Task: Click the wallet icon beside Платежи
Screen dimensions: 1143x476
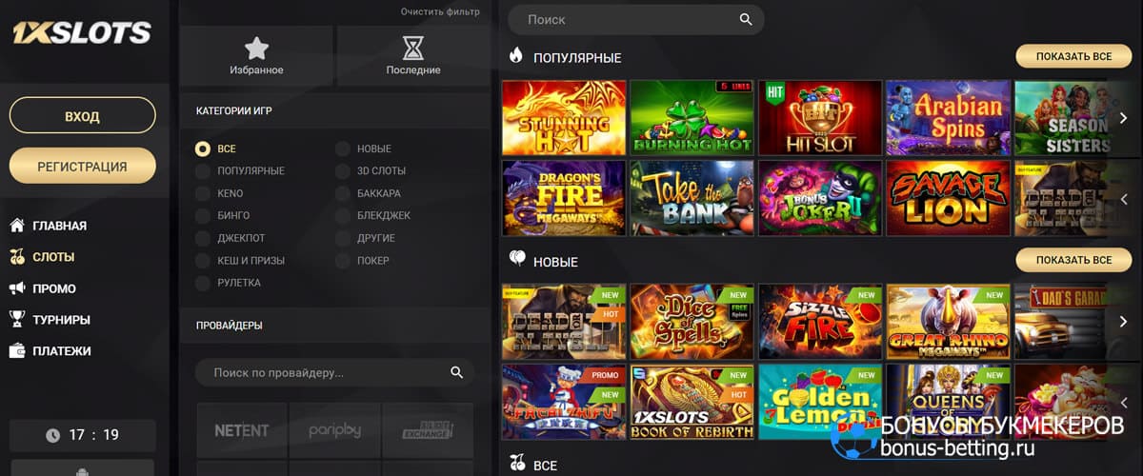Action: point(17,351)
